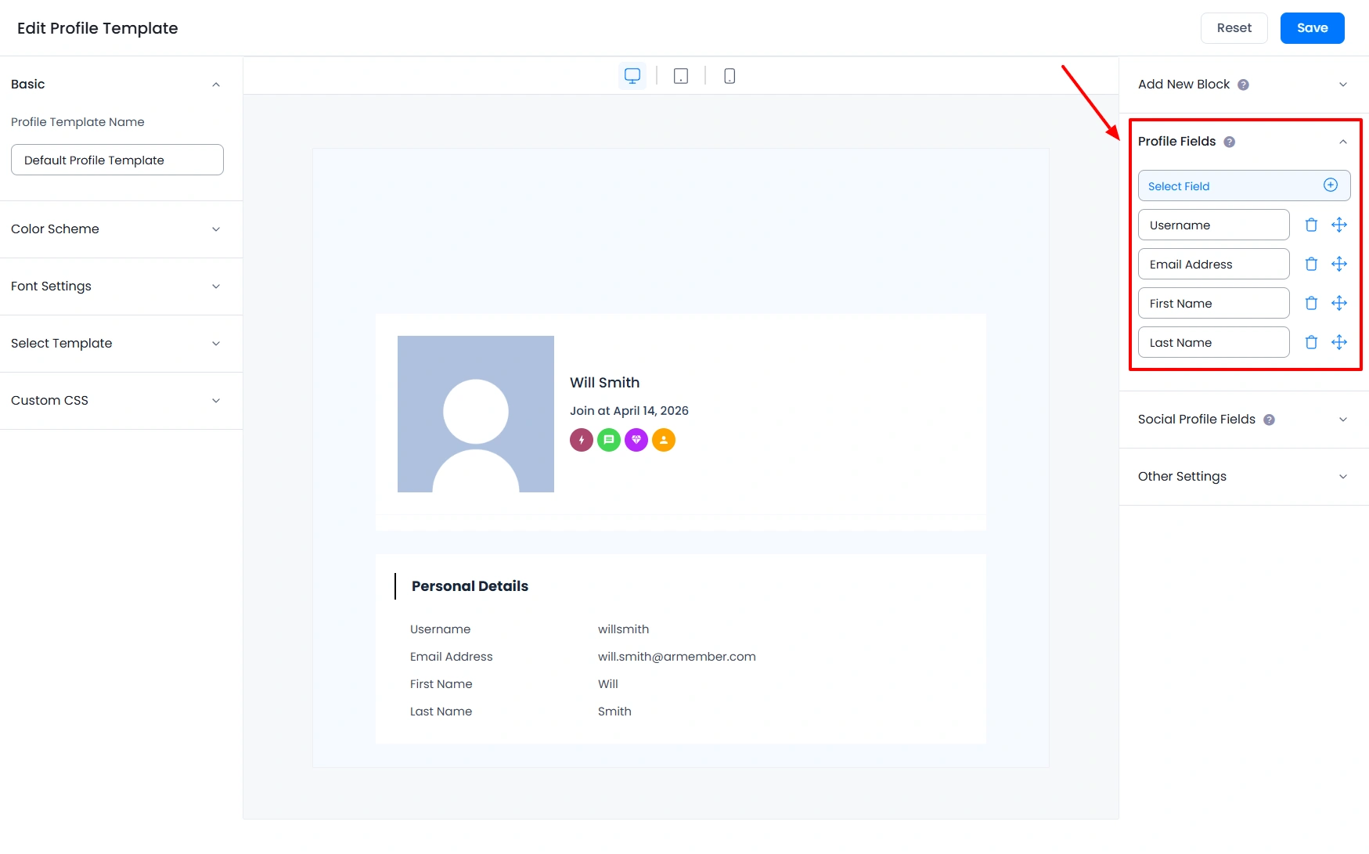Collapse the Profile Fields panel

point(1342,142)
